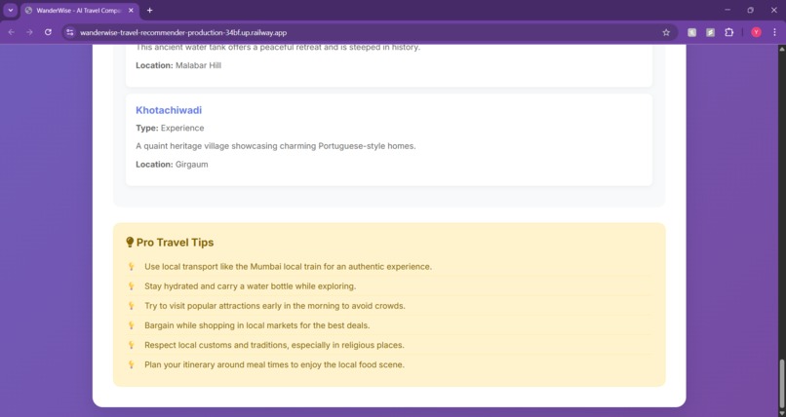Image resolution: width=786 pixels, height=417 pixels.
Task: Reload the WanderWise page
Action: coord(48,32)
